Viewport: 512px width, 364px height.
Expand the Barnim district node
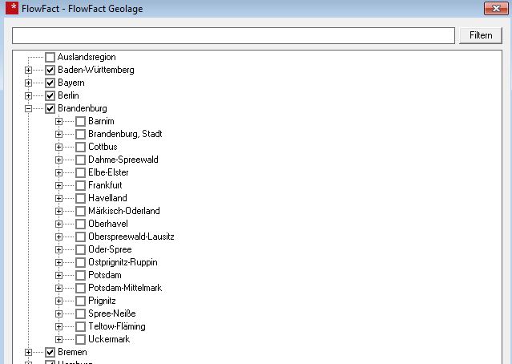tap(58, 122)
